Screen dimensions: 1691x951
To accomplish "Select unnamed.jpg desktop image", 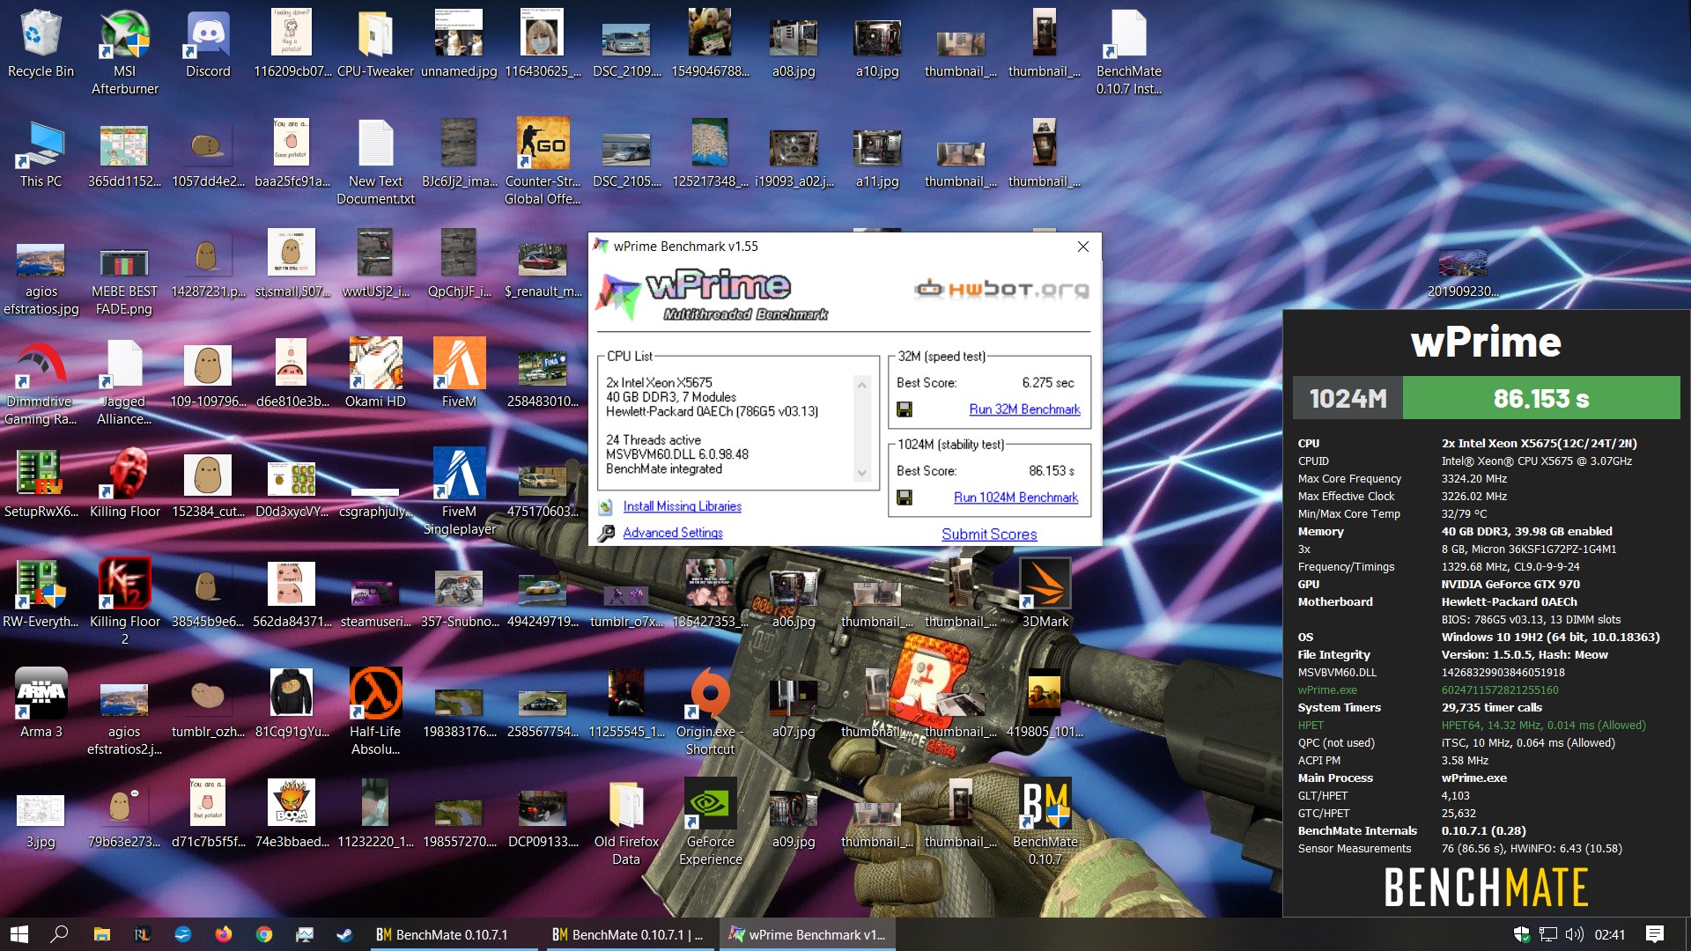I will [459, 44].
